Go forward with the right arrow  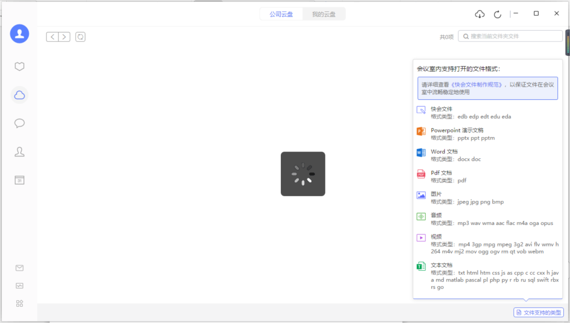(x=64, y=37)
